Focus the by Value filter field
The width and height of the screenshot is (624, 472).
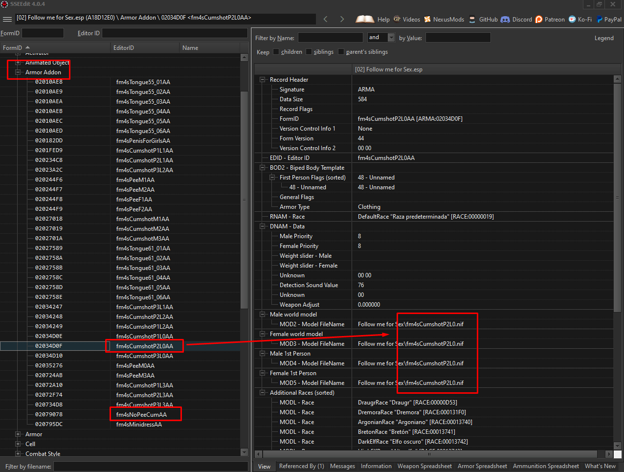click(458, 38)
